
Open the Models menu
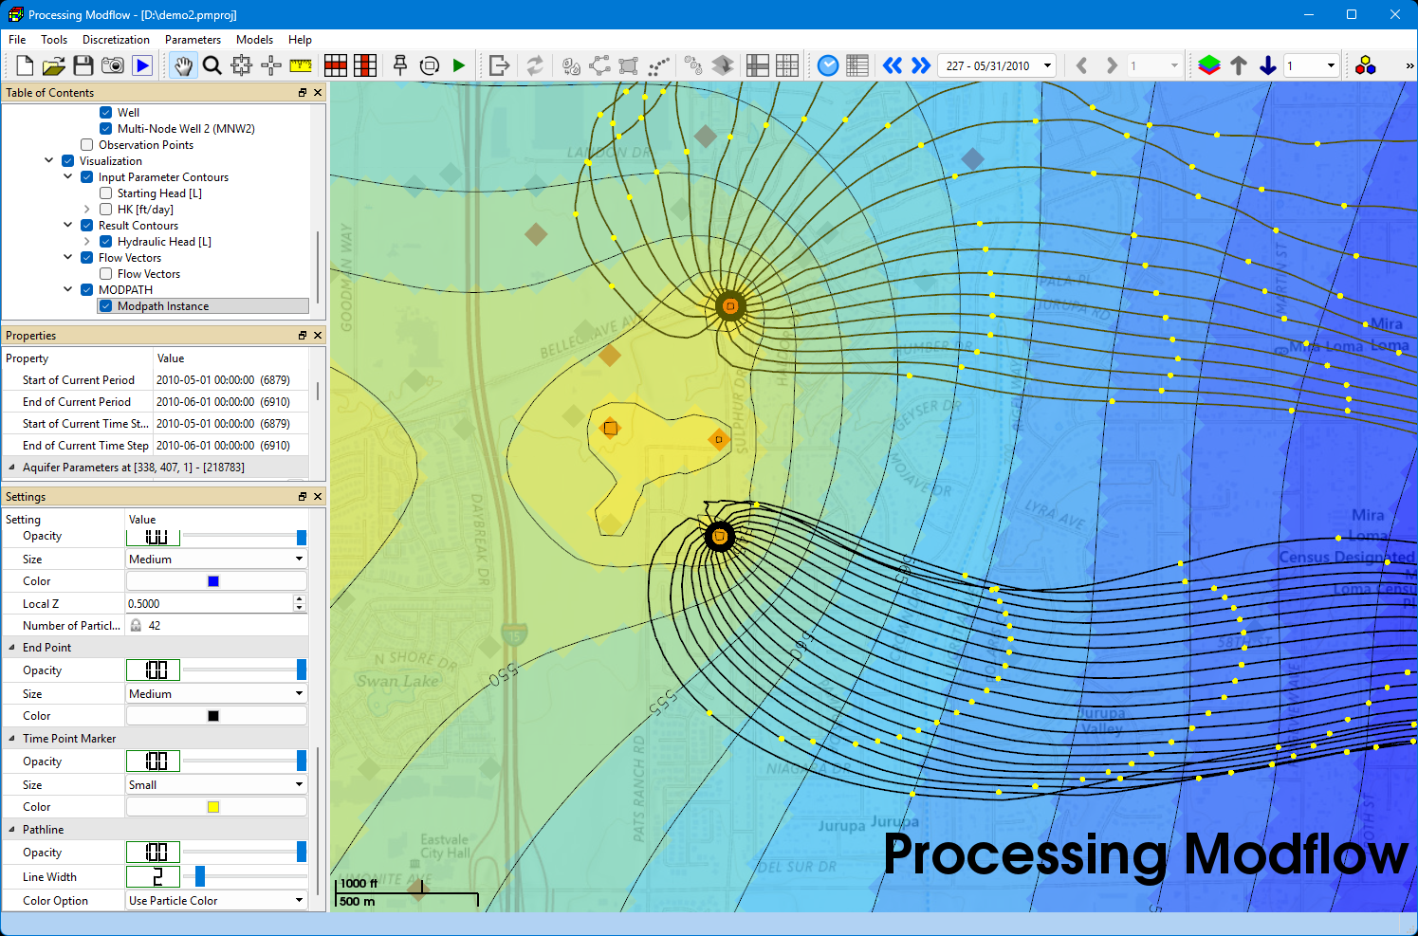click(x=254, y=40)
